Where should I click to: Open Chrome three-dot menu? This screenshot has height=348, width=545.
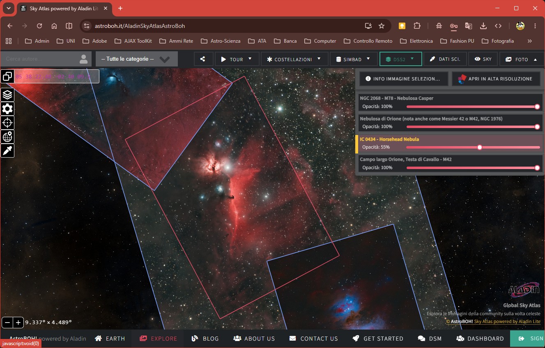pyautogui.click(x=535, y=26)
